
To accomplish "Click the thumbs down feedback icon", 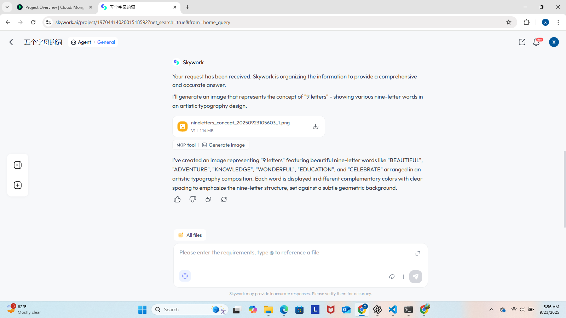I will click(193, 199).
